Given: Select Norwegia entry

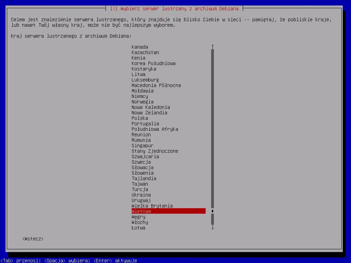Looking at the screenshot, I should point(169,102).
